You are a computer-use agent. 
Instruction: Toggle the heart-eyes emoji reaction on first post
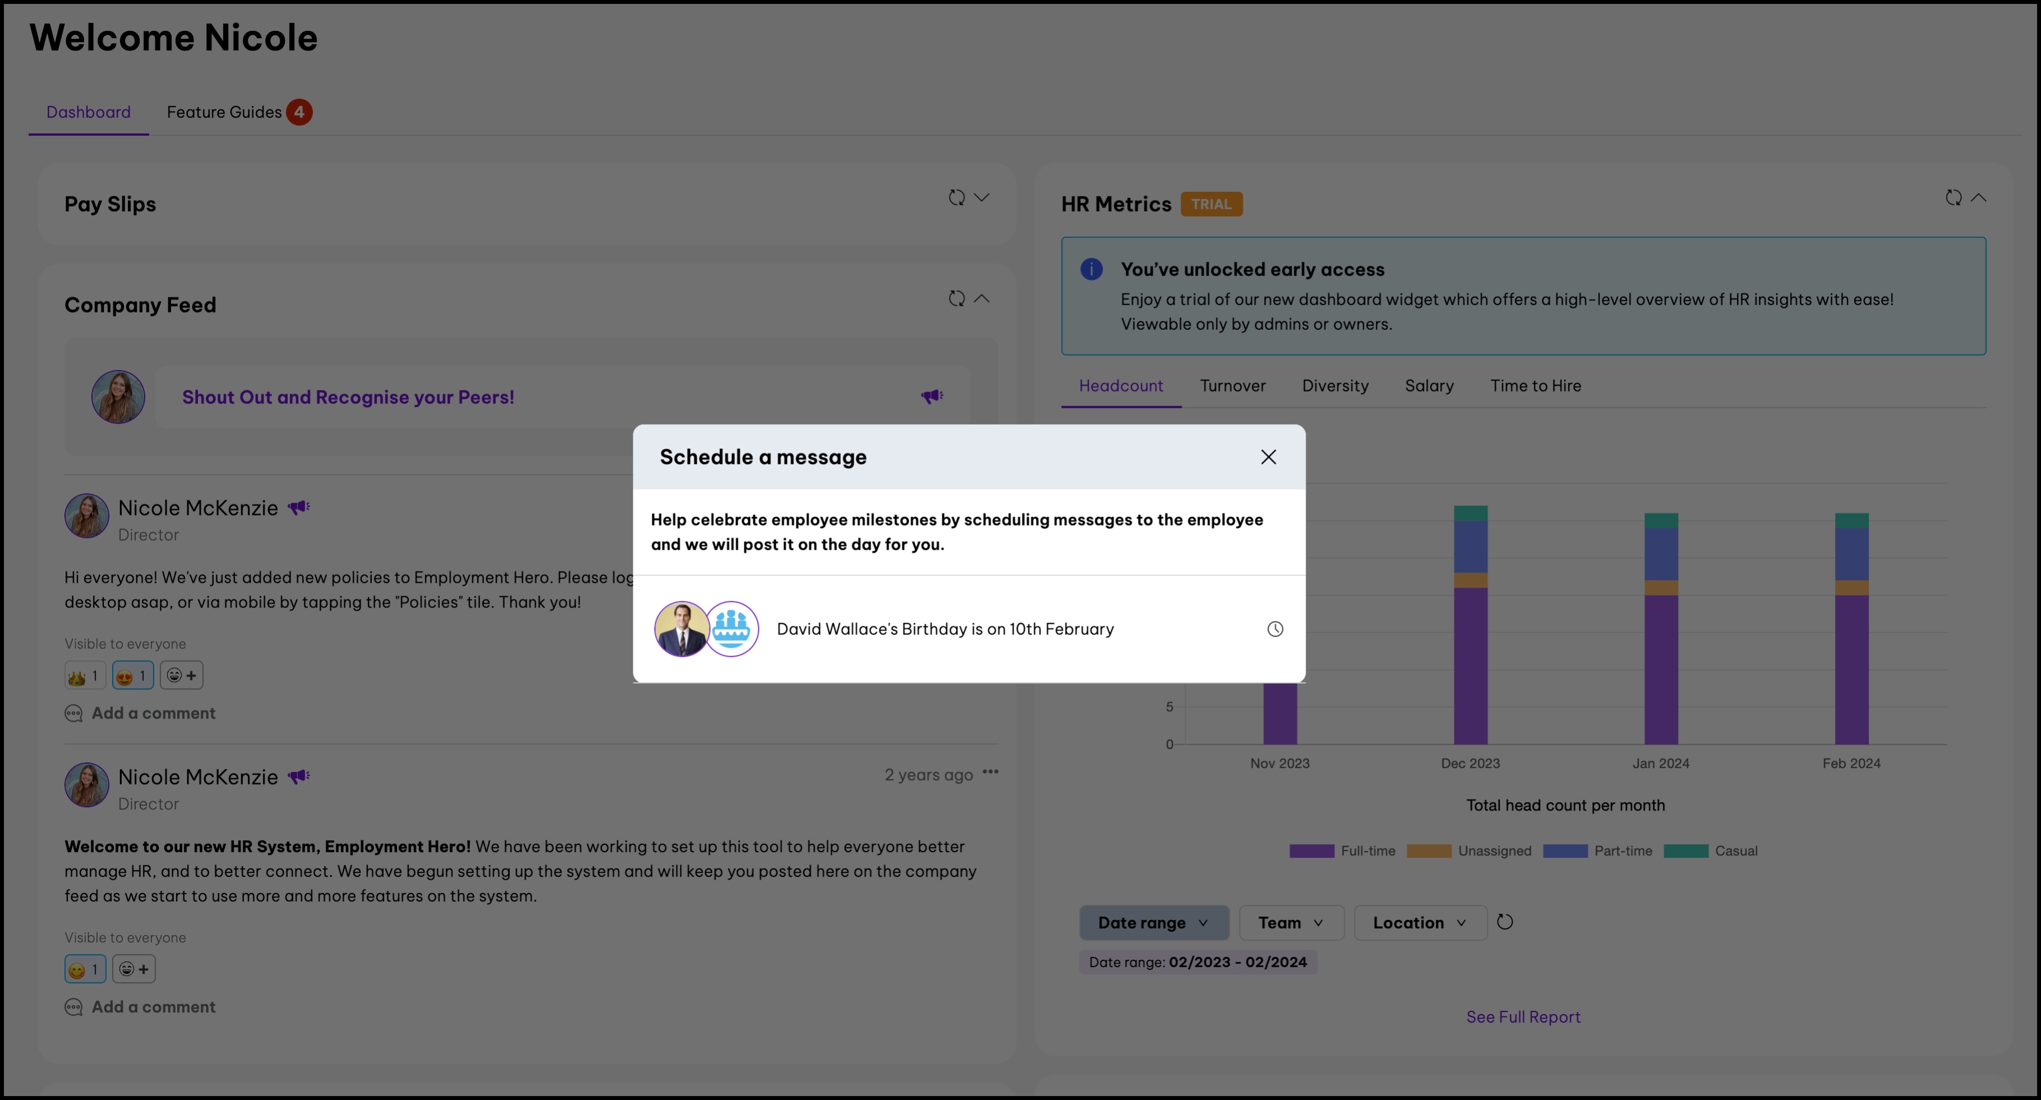click(132, 675)
